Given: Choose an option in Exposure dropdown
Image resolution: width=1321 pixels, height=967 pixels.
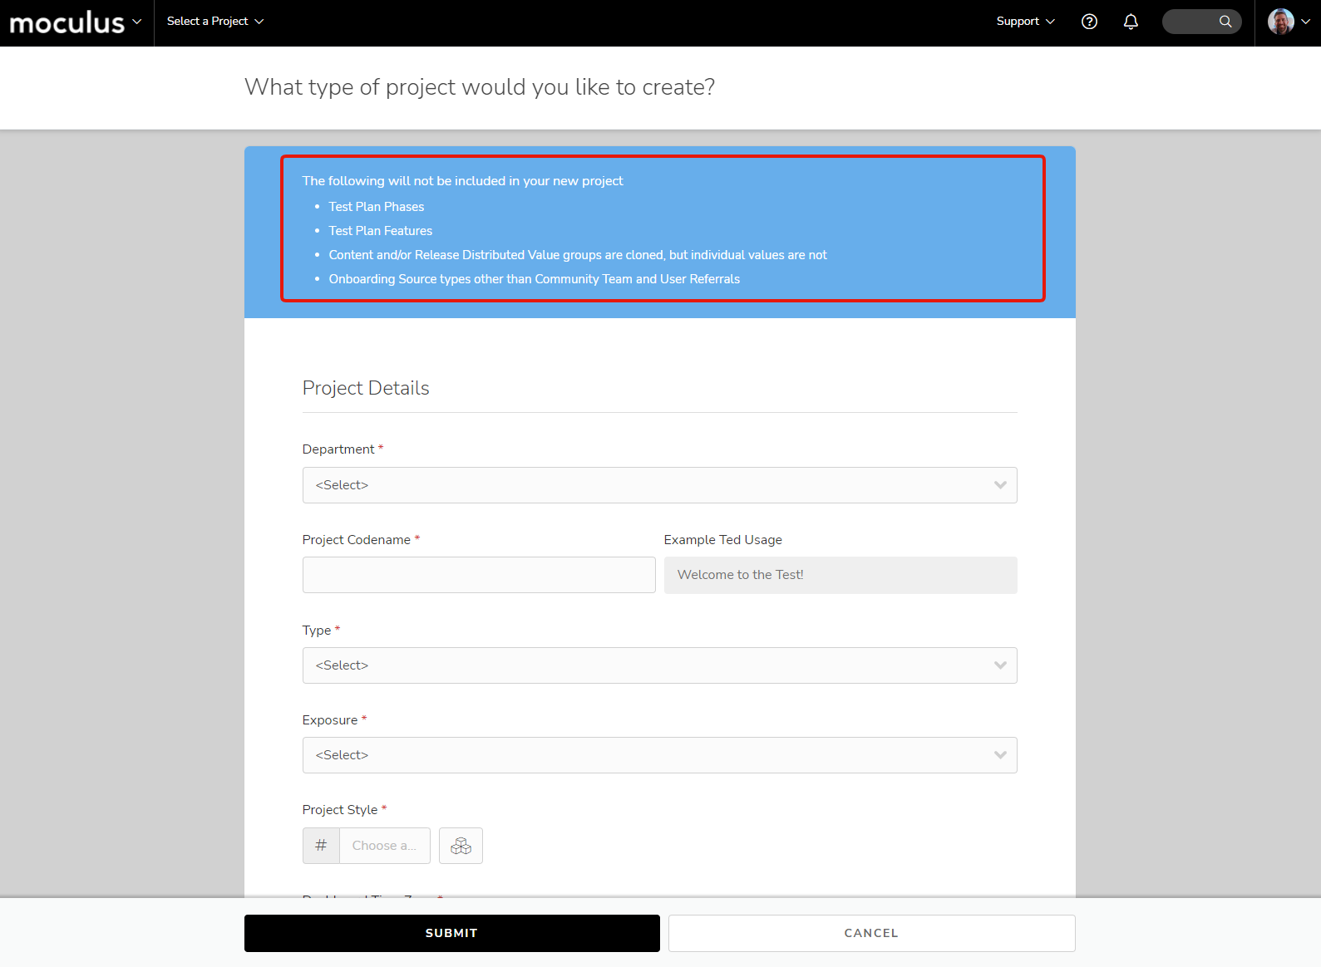Looking at the screenshot, I should [x=659, y=755].
